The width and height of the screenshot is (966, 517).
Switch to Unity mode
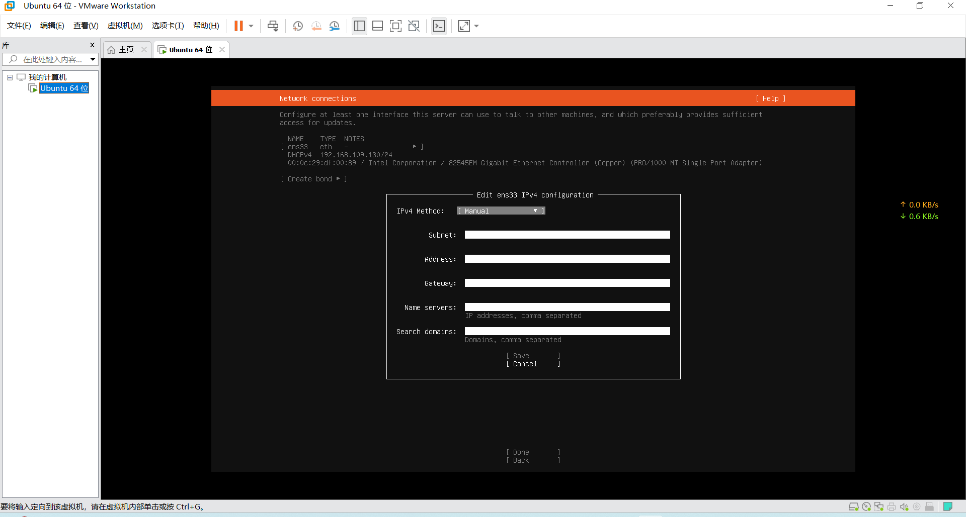tap(414, 26)
